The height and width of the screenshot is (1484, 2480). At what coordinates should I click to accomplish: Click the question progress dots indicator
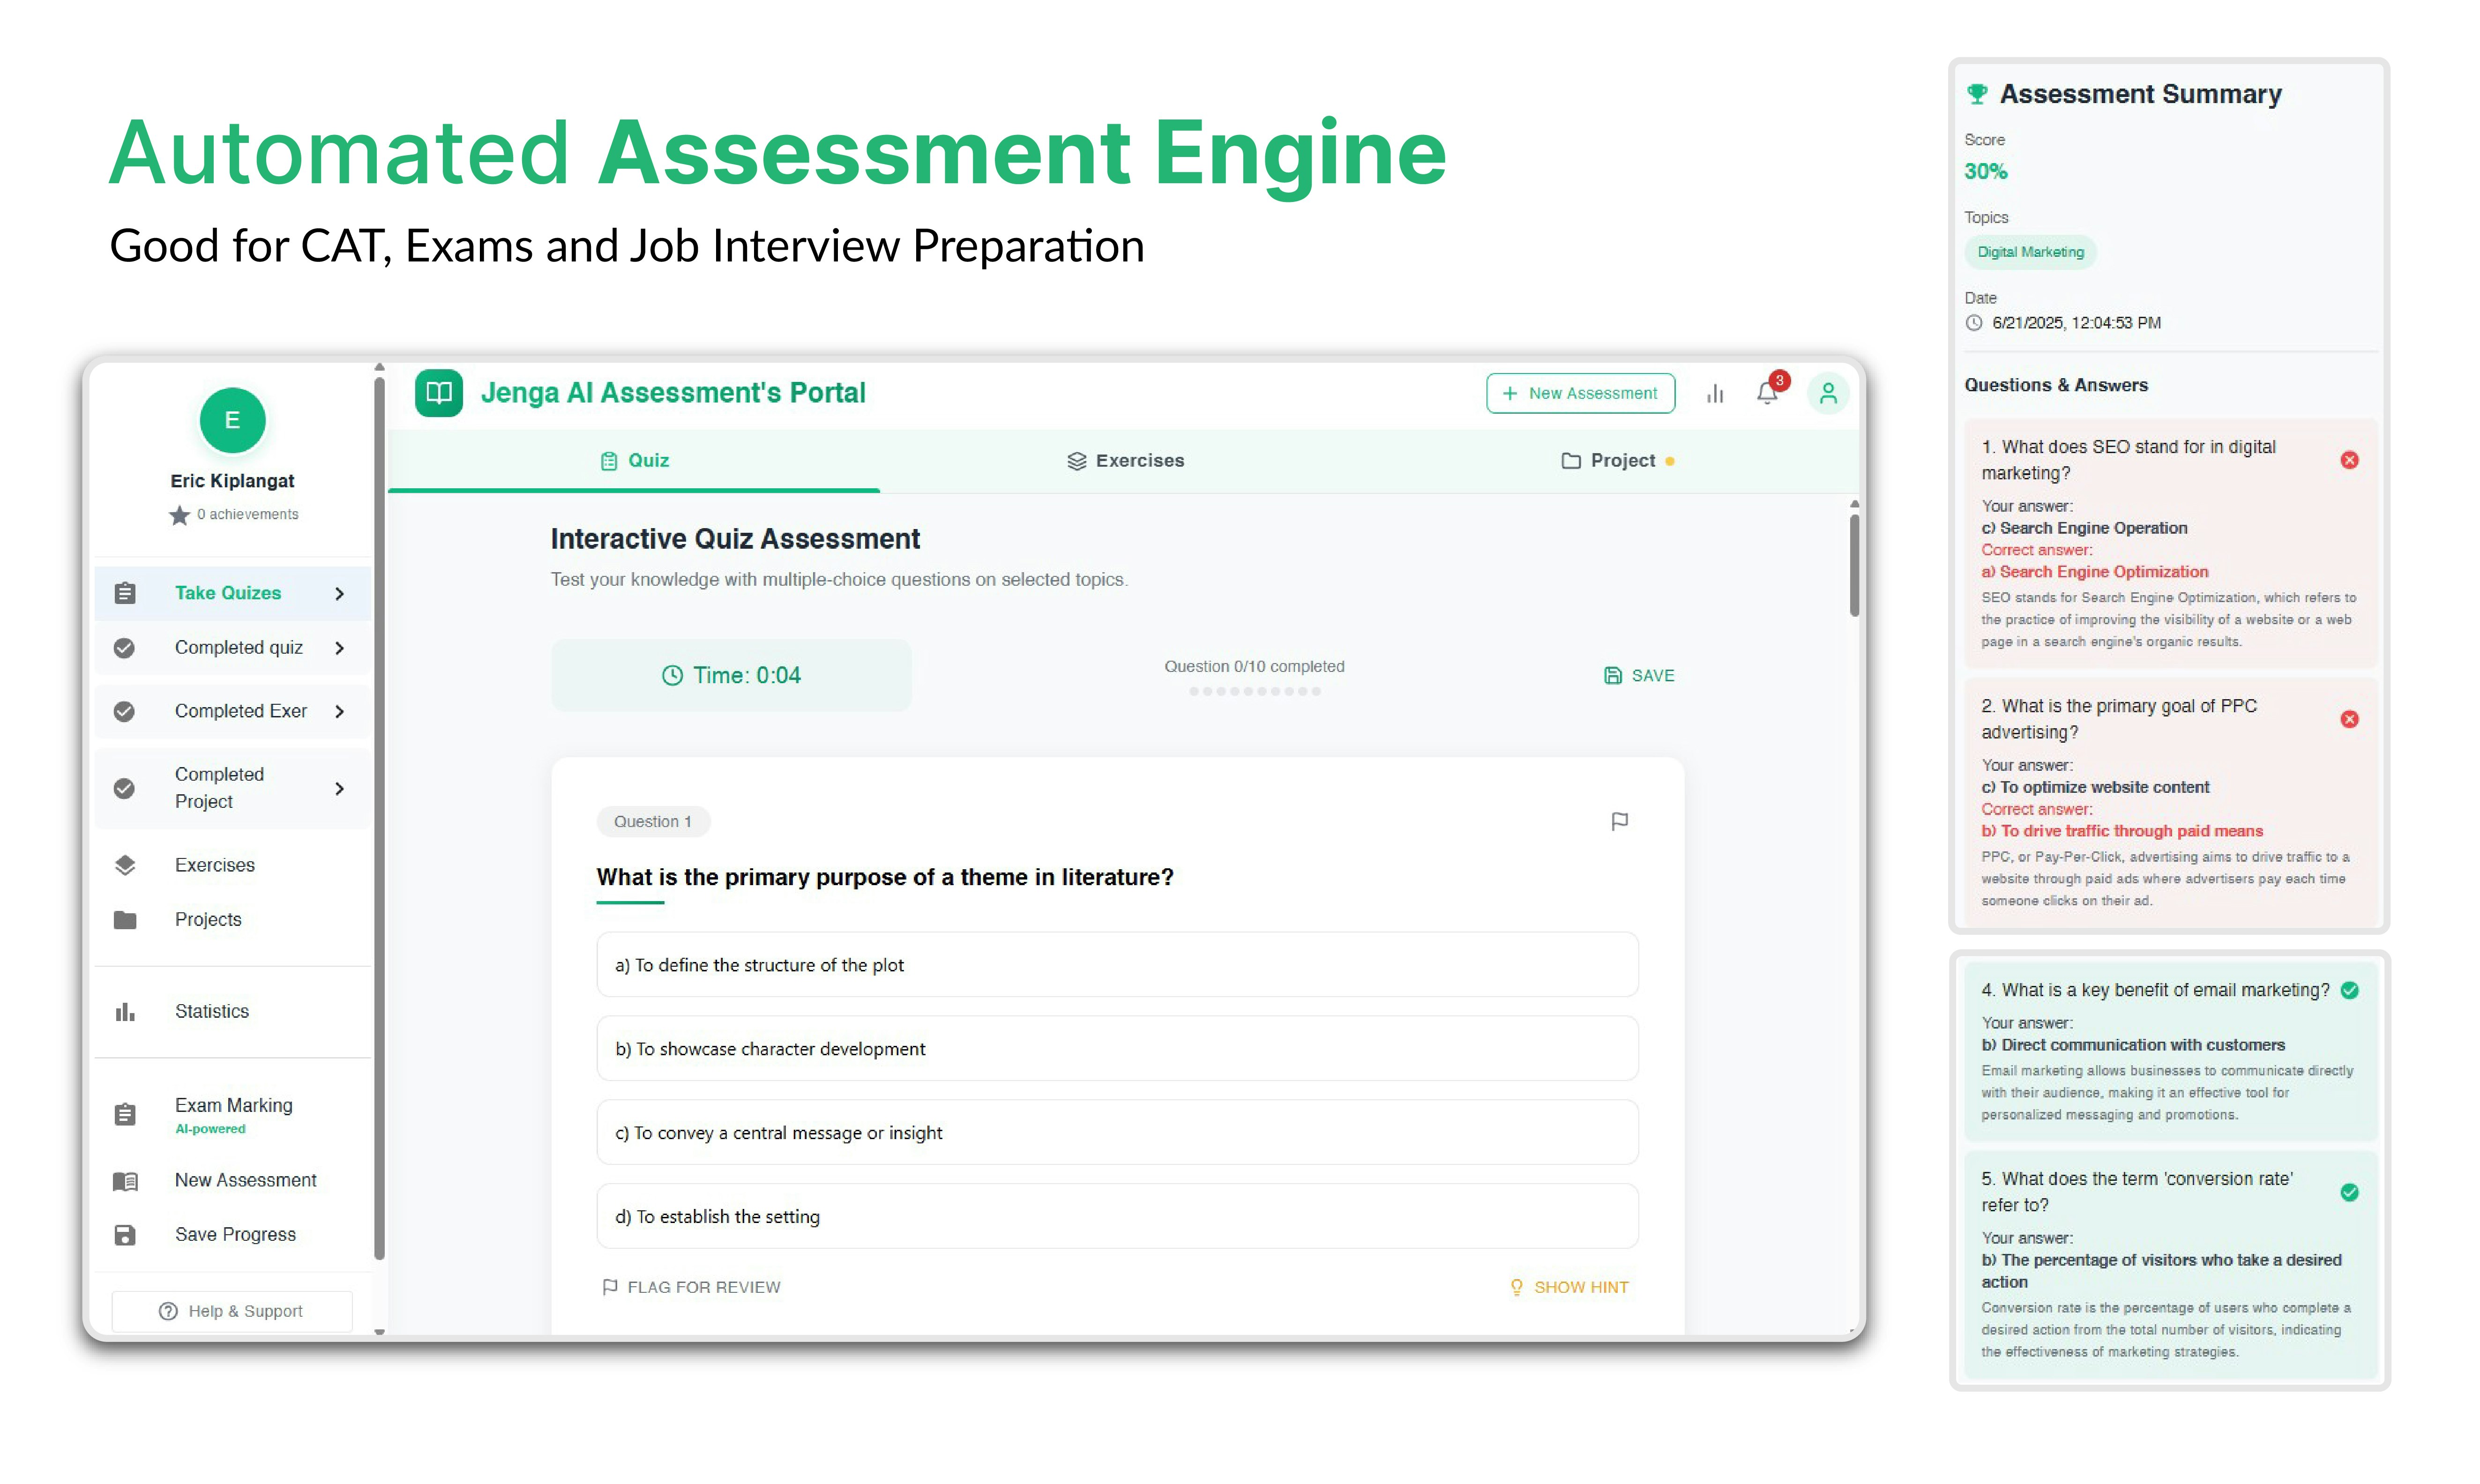(x=1254, y=691)
